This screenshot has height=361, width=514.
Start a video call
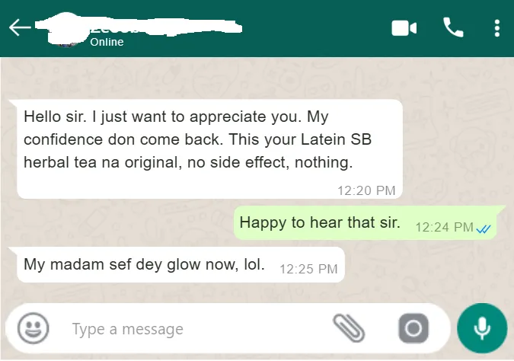404,28
